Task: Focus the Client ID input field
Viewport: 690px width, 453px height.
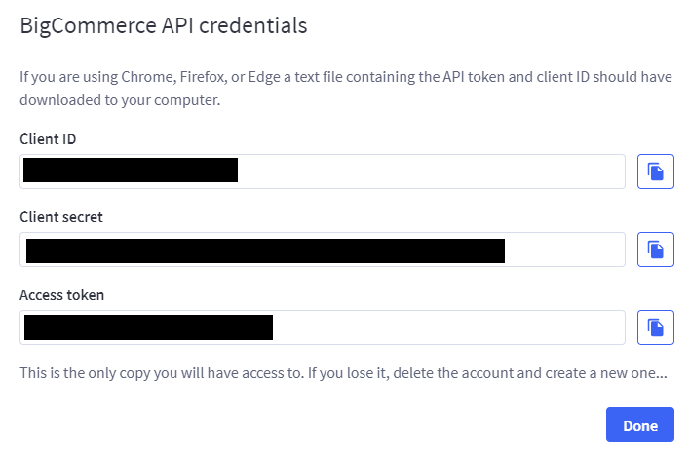Action: (323, 171)
